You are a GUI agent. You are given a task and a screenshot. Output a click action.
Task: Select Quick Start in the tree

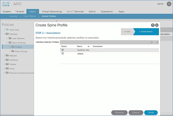click(x=14, y=30)
